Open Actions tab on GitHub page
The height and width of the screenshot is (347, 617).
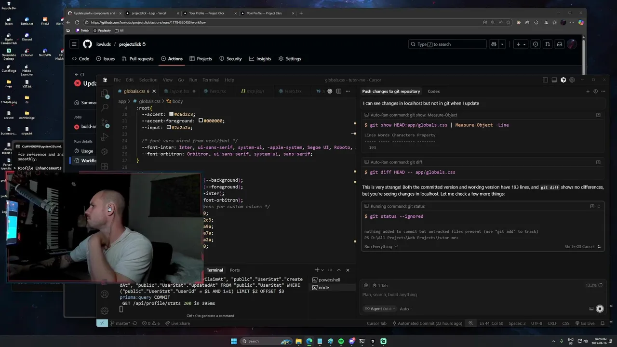pos(172,59)
